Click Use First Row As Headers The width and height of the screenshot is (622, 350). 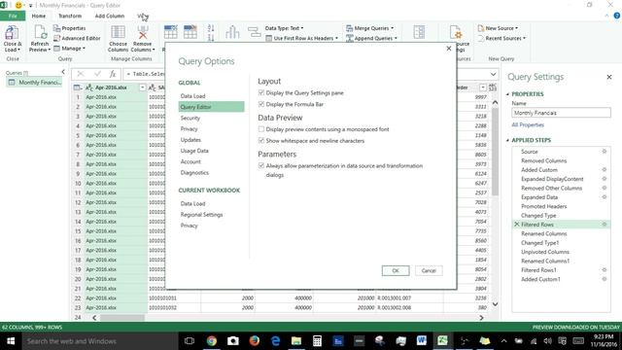pyautogui.click(x=302, y=38)
